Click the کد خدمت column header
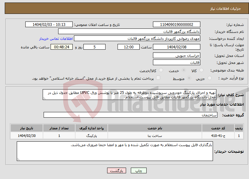249x179 pixels. [218, 128]
